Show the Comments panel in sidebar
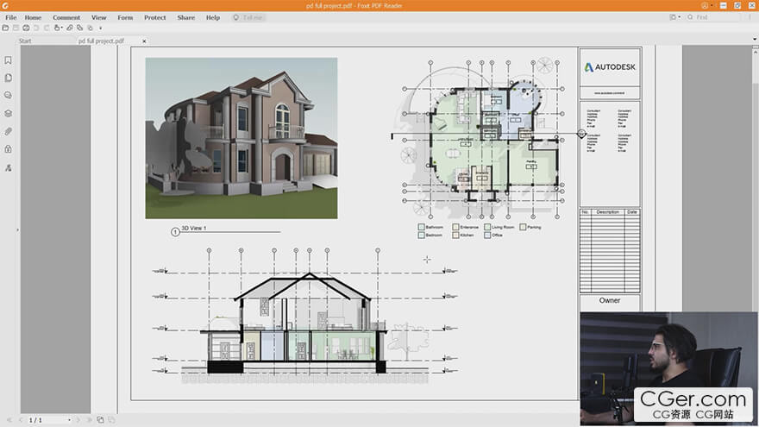This screenshot has width=759, height=427. (8, 96)
